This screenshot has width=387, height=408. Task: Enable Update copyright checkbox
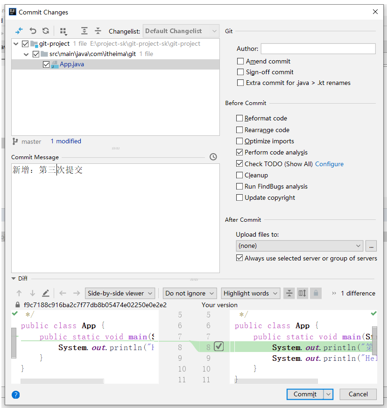click(x=239, y=197)
